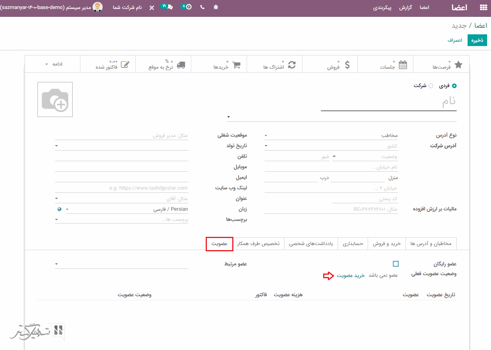Click the globe translate icon beside language
491x350 pixels.
[x=59, y=210]
